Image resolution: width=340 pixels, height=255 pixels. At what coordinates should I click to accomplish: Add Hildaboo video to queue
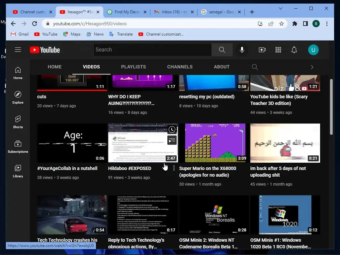(172, 140)
